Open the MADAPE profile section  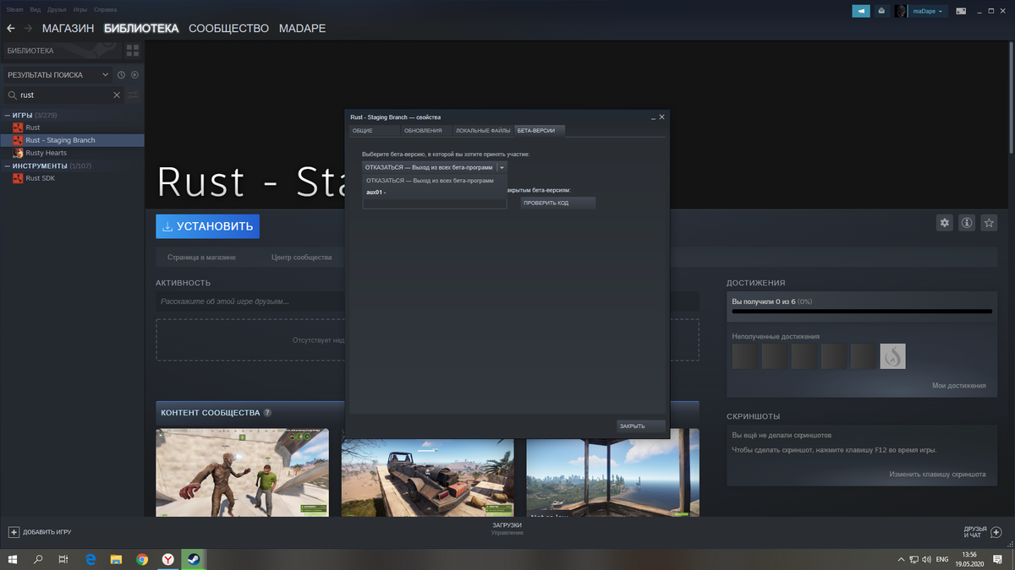click(x=302, y=29)
